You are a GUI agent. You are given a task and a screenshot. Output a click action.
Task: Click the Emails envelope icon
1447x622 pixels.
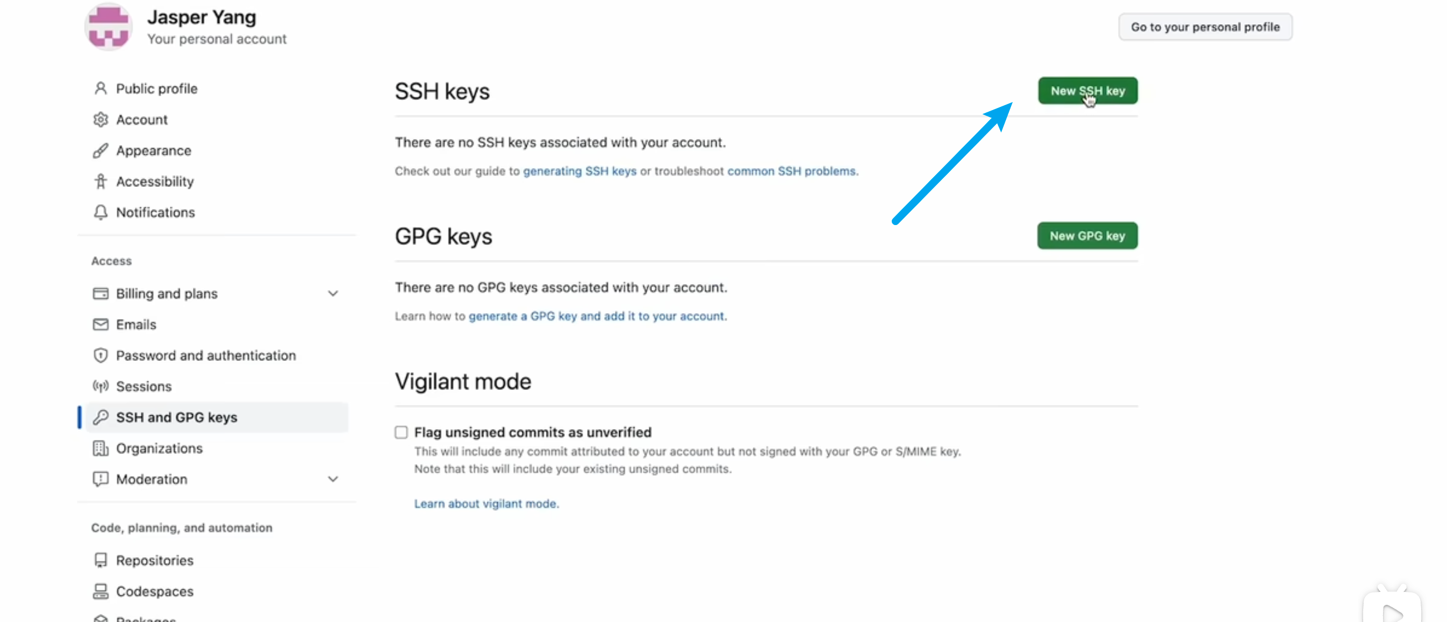click(x=101, y=324)
